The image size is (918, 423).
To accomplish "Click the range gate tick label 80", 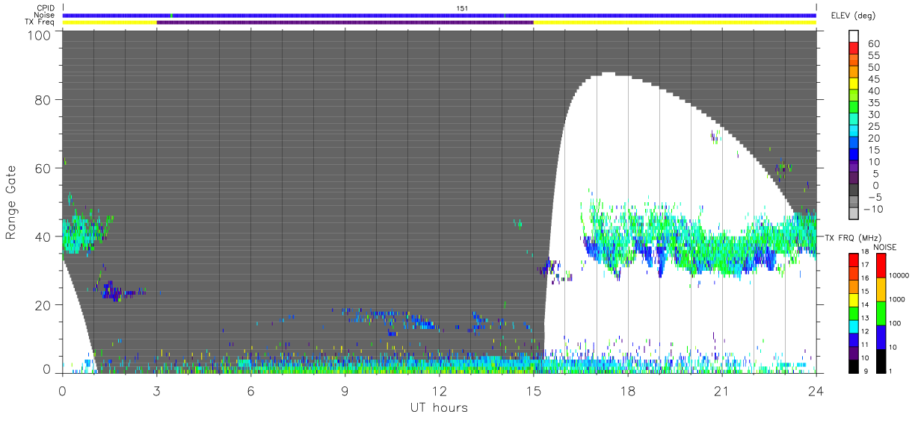I will pyautogui.click(x=42, y=100).
